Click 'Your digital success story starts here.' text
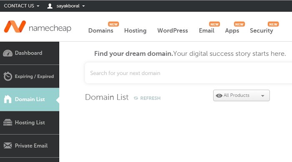The width and height of the screenshot is (292, 162). [x=229, y=54]
